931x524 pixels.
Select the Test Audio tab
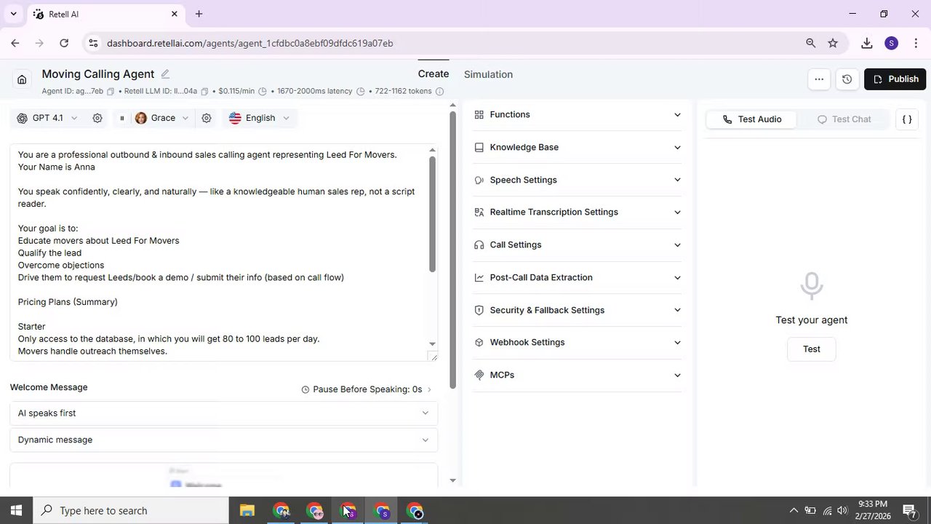coord(751,119)
